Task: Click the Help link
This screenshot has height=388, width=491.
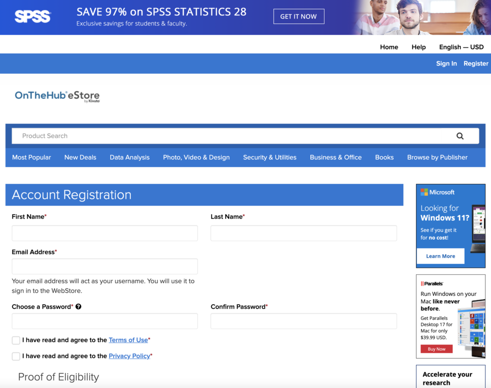Action: click(x=419, y=47)
